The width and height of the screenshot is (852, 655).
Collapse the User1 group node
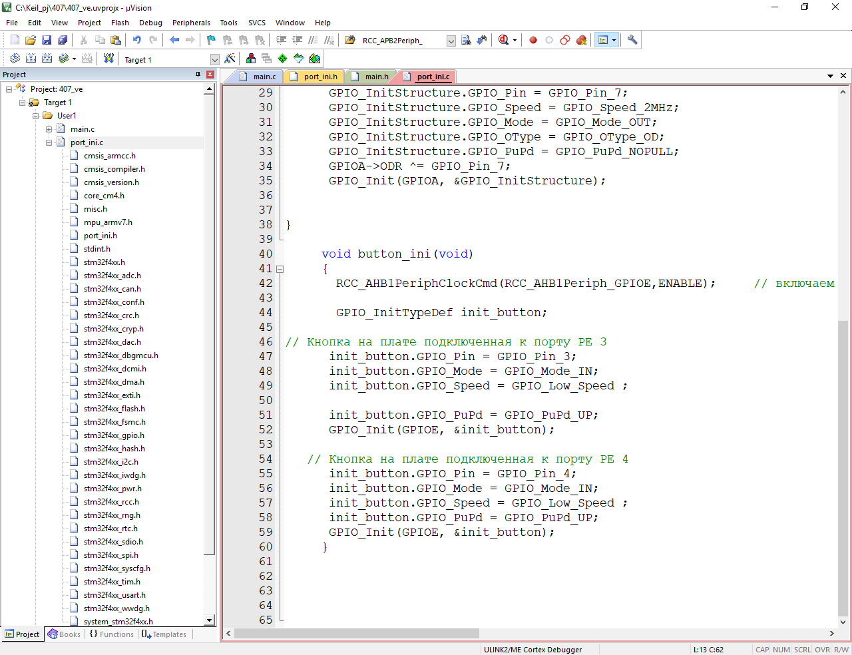pos(35,116)
